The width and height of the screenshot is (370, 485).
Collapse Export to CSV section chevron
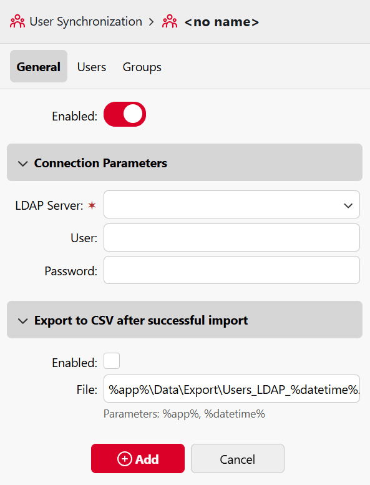(x=23, y=321)
